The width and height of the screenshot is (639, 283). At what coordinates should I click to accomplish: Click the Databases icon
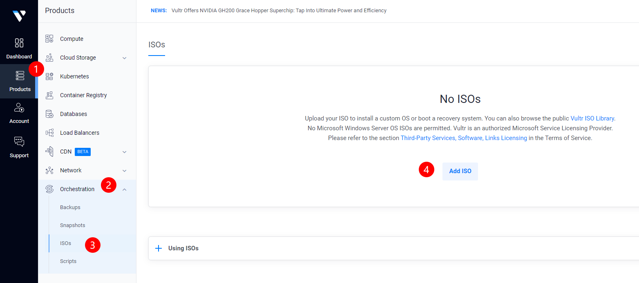(49, 114)
